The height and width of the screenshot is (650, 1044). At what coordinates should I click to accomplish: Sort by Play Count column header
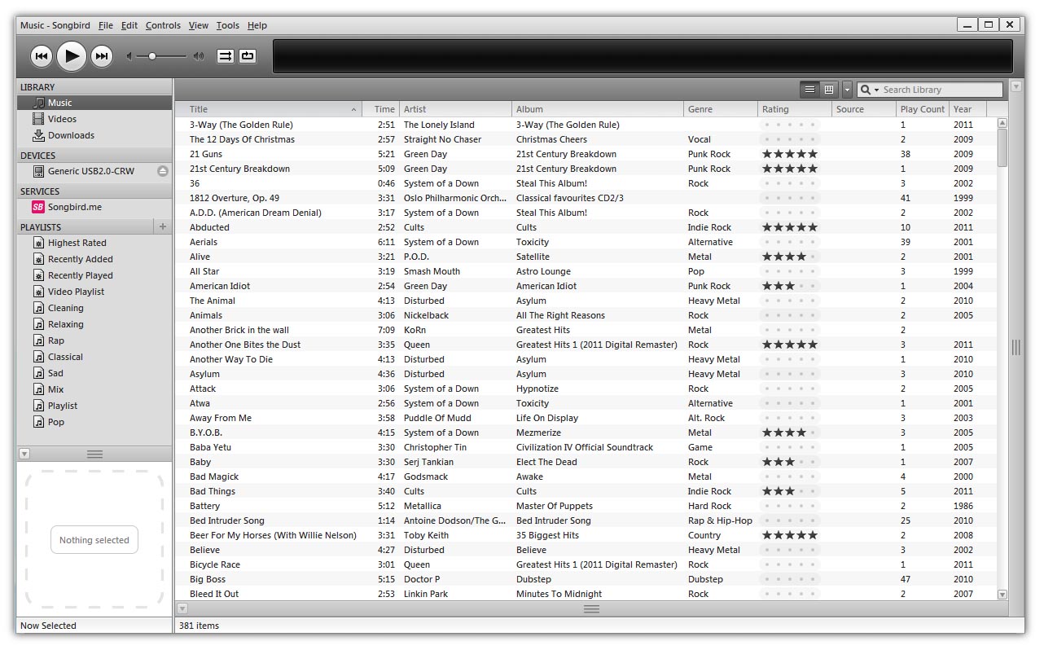[x=922, y=109]
